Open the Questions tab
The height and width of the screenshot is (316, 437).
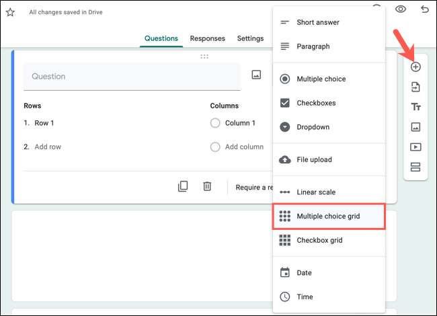coord(161,38)
